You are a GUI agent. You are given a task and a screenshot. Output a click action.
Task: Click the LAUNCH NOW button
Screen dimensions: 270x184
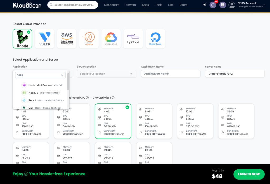coord(249,174)
